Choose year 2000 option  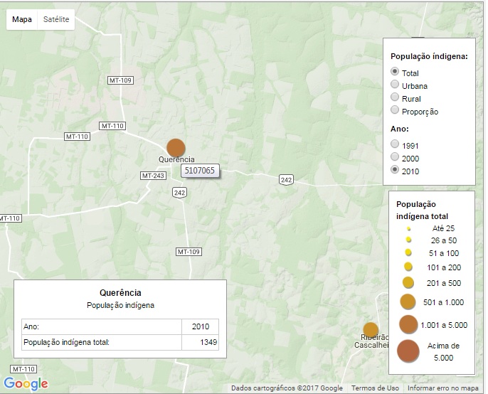click(x=395, y=157)
